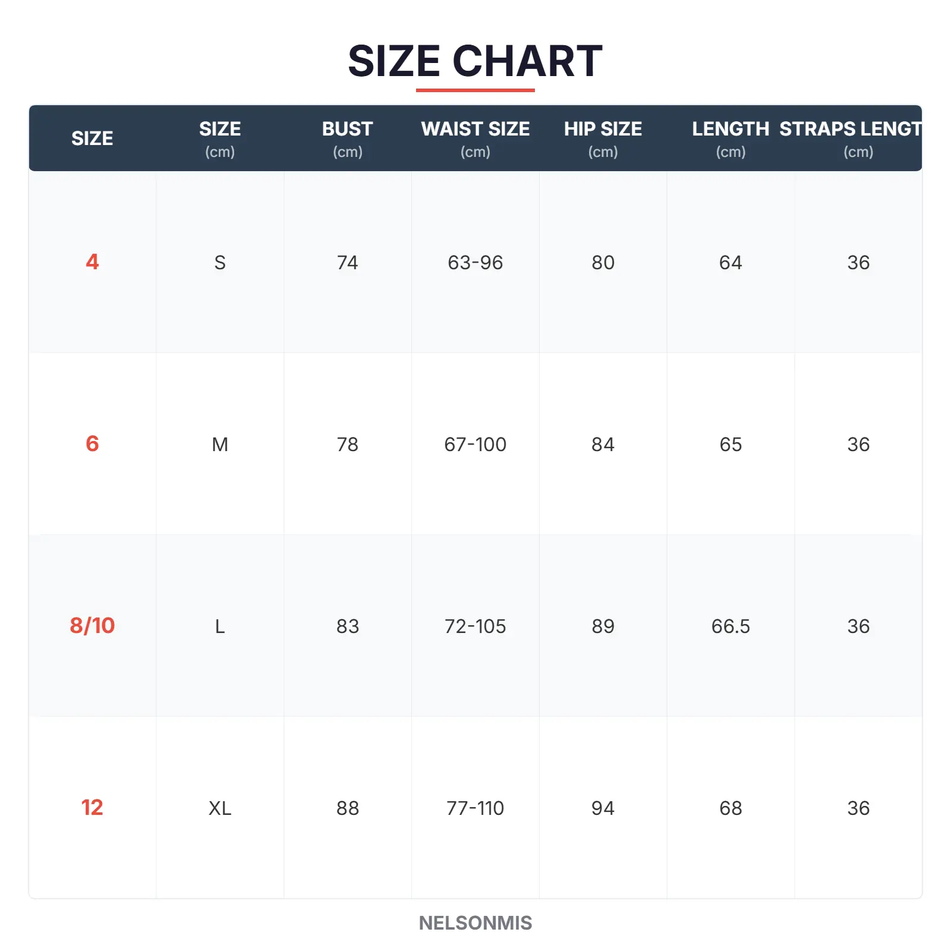Click the waist range 77-110 cell
951x951 pixels.
point(475,808)
